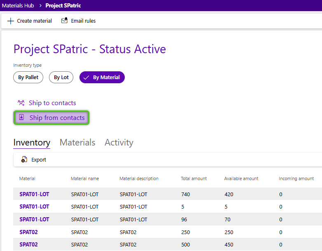The height and width of the screenshot is (251, 322).
Task: Click the Project SPatric breadcrumb item
Action: [63, 6]
